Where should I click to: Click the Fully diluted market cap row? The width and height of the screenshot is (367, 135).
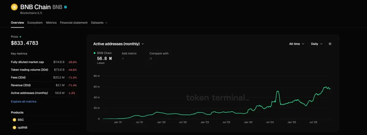(x=44, y=62)
